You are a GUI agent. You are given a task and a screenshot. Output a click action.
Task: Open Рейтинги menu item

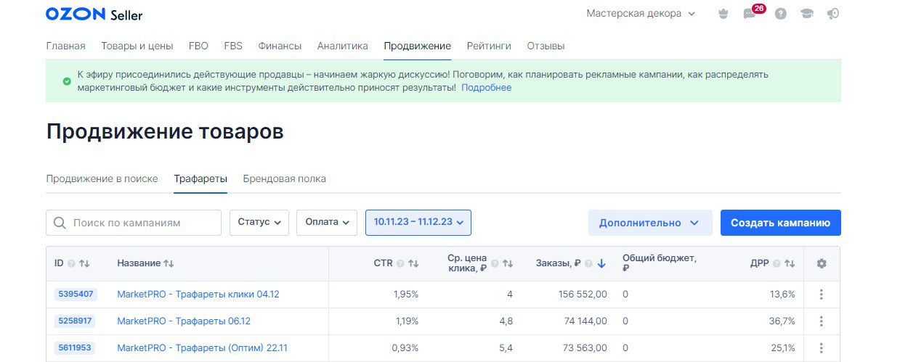pos(489,46)
